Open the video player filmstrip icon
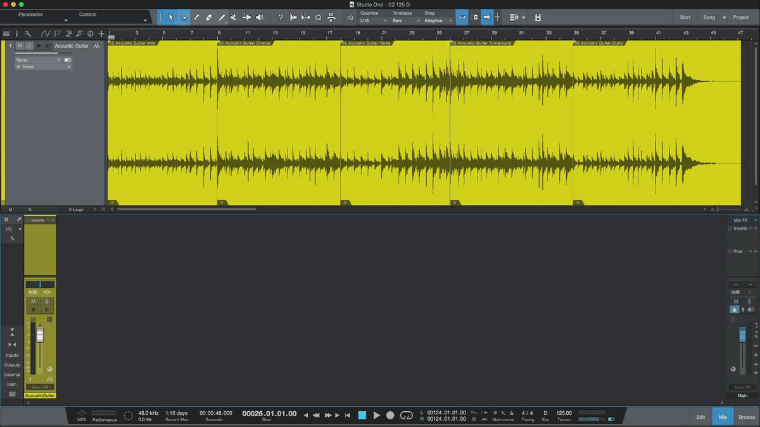The height and width of the screenshot is (427, 760). 538,18
